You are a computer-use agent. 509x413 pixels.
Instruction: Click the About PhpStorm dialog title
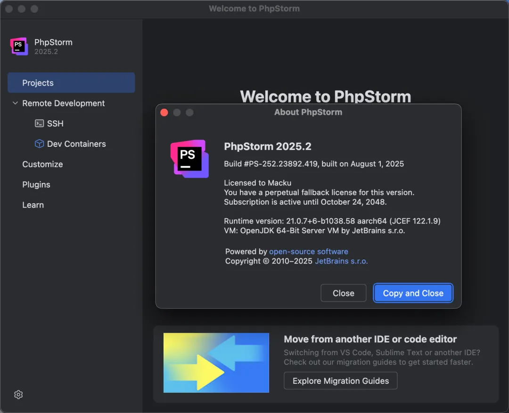(308, 112)
